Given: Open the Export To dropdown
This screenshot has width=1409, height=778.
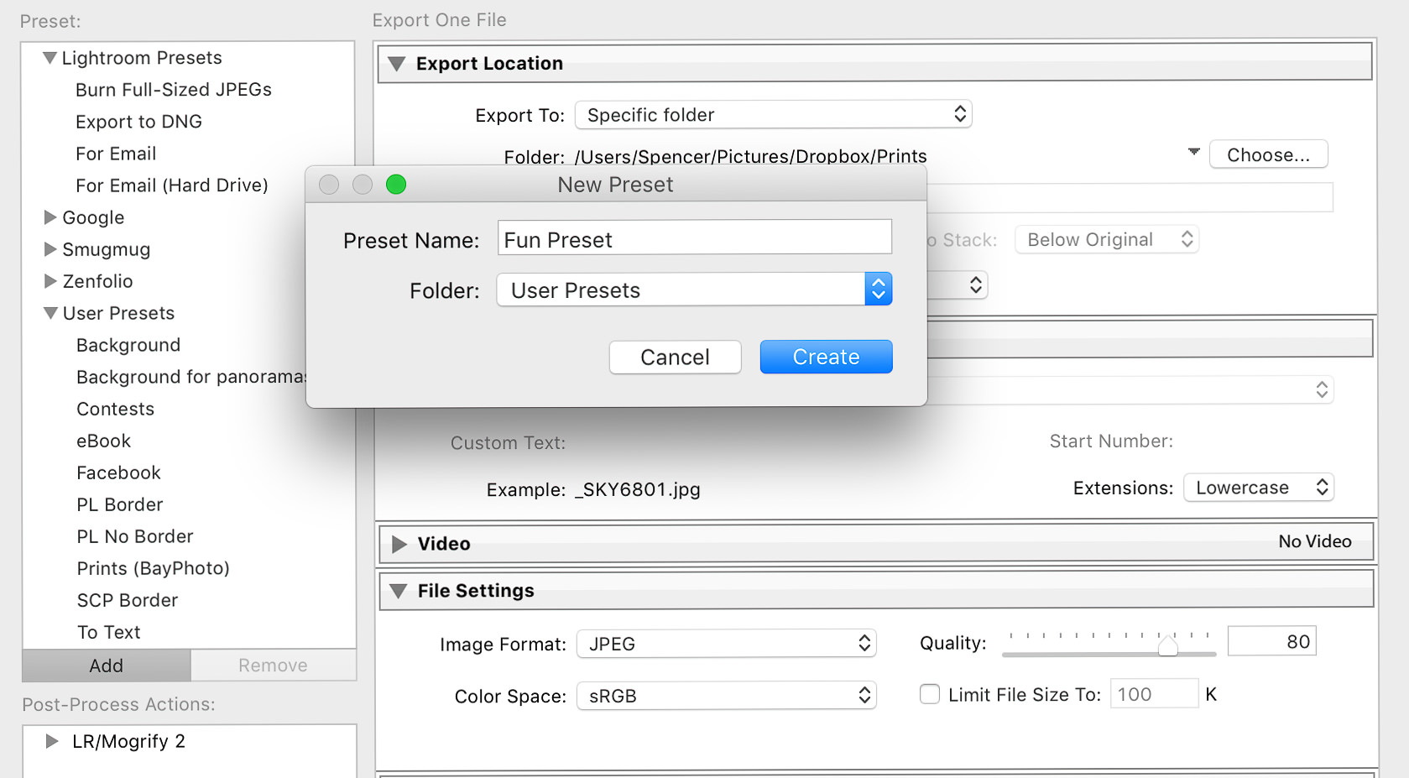Looking at the screenshot, I should (x=773, y=114).
